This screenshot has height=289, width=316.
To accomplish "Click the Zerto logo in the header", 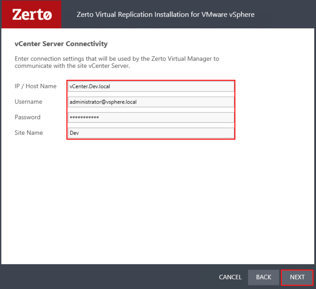I will click(32, 14).
